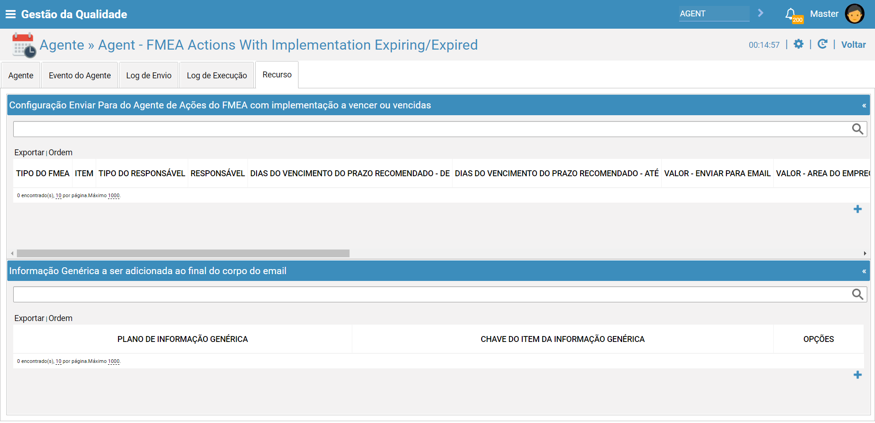Click the Agente breadcrumb link
This screenshot has height=423, width=875.
coord(62,45)
